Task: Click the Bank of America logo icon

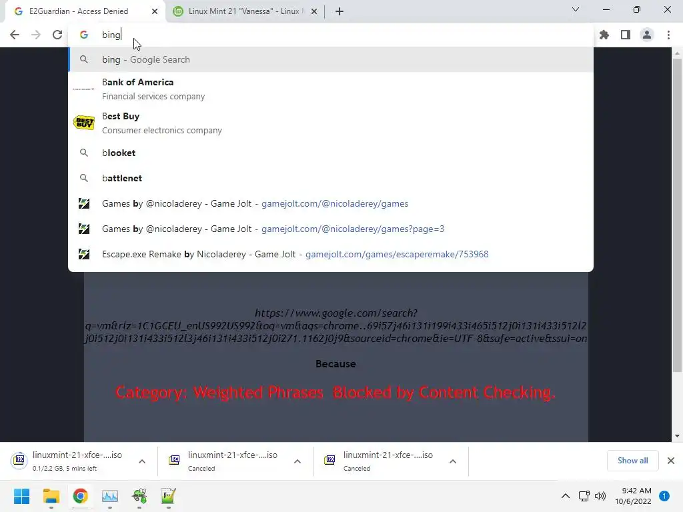Action: tap(83, 89)
